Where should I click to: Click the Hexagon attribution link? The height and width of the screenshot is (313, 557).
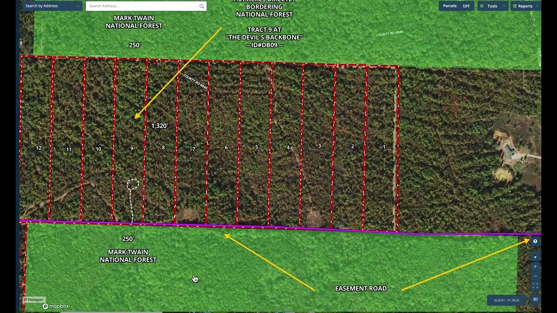[34, 300]
